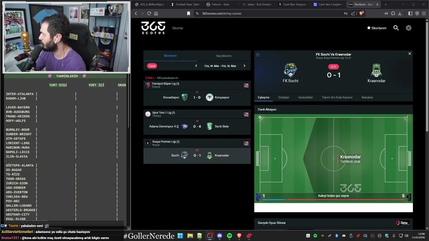Go to browser home page

click(156, 13)
